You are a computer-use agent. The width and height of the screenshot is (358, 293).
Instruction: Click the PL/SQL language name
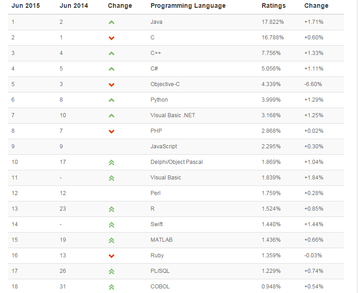(160, 271)
